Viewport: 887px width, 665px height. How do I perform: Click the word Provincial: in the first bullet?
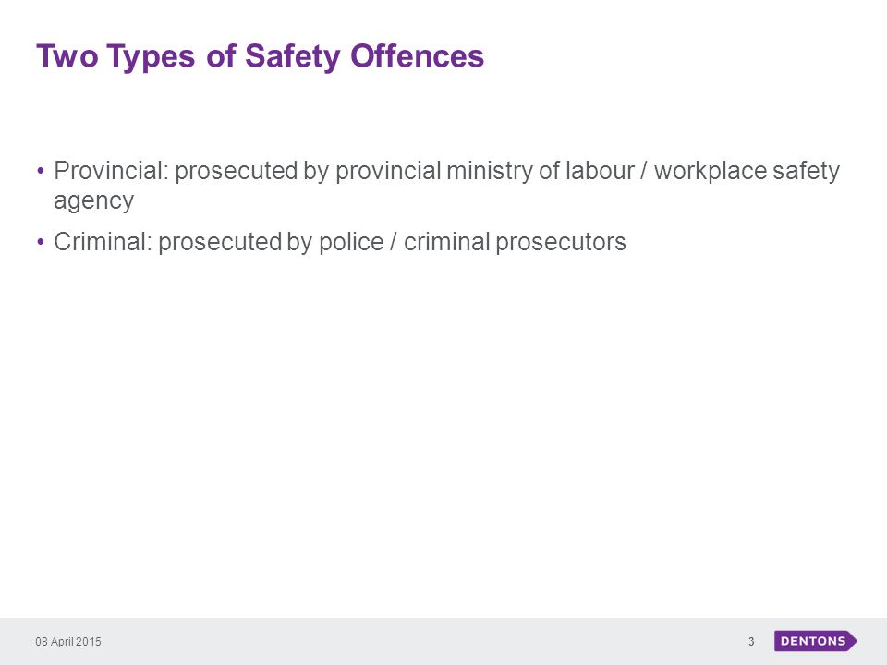tap(112, 170)
